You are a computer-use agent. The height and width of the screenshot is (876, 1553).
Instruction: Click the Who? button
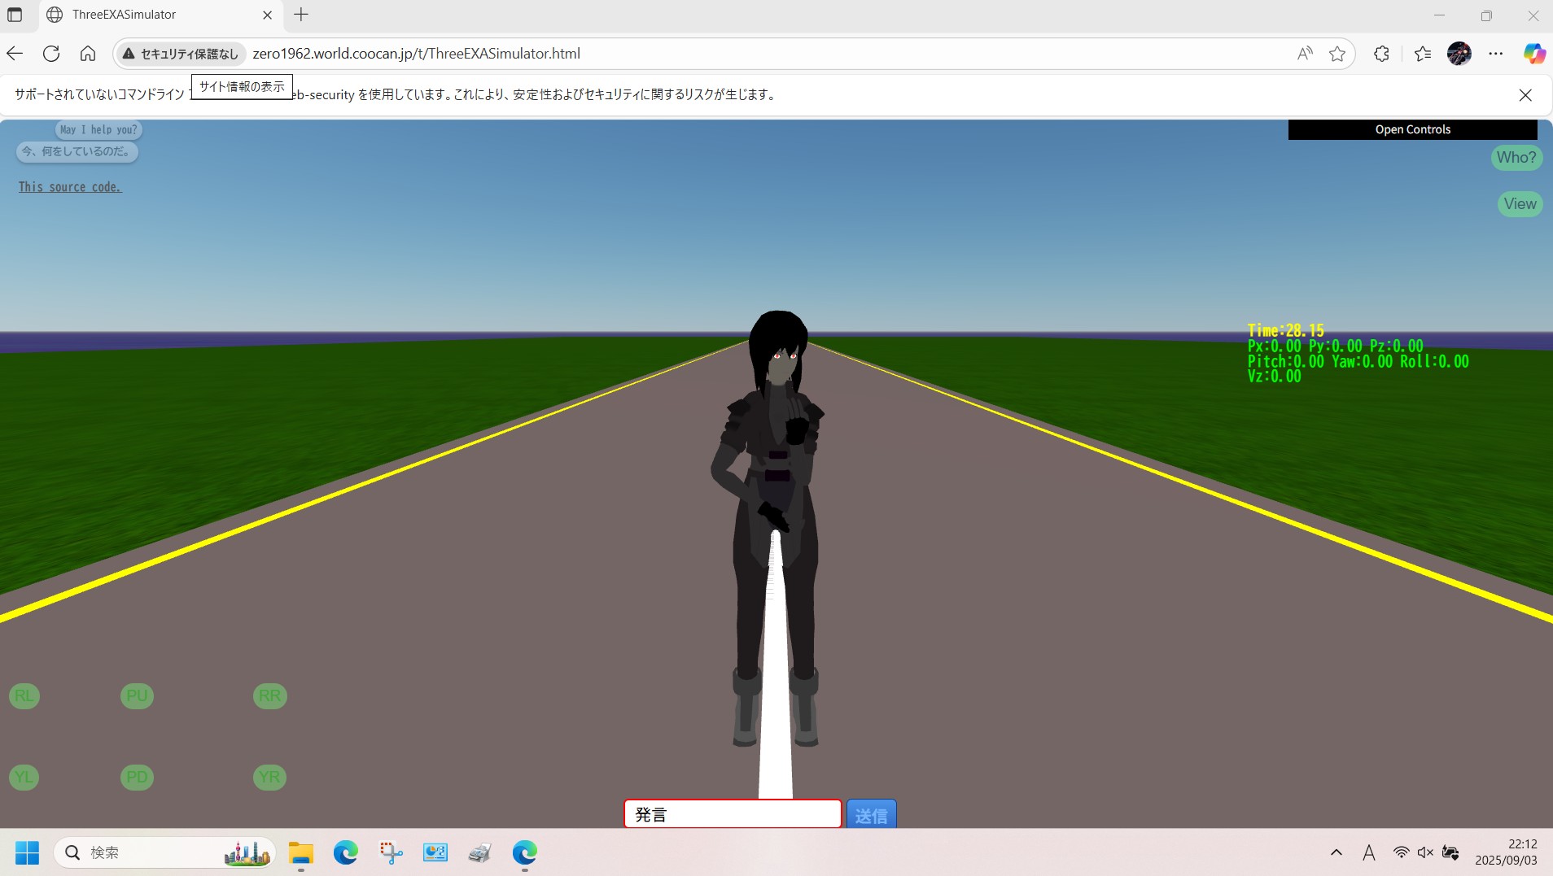tap(1516, 158)
